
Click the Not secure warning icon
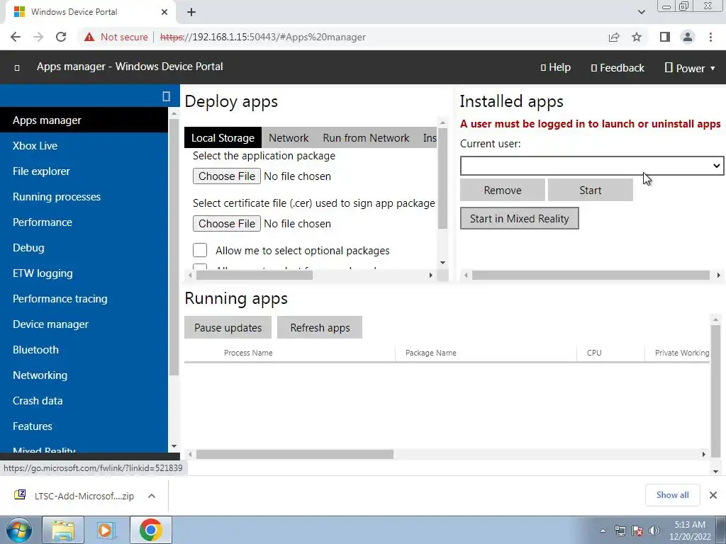pyautogui.click(x=89, y=37)
